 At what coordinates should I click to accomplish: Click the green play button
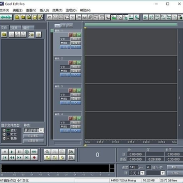tap(12, 152)
